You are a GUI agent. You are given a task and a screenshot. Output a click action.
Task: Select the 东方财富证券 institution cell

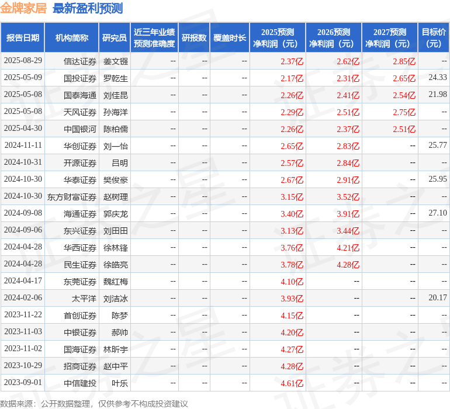tap(72, 197)
